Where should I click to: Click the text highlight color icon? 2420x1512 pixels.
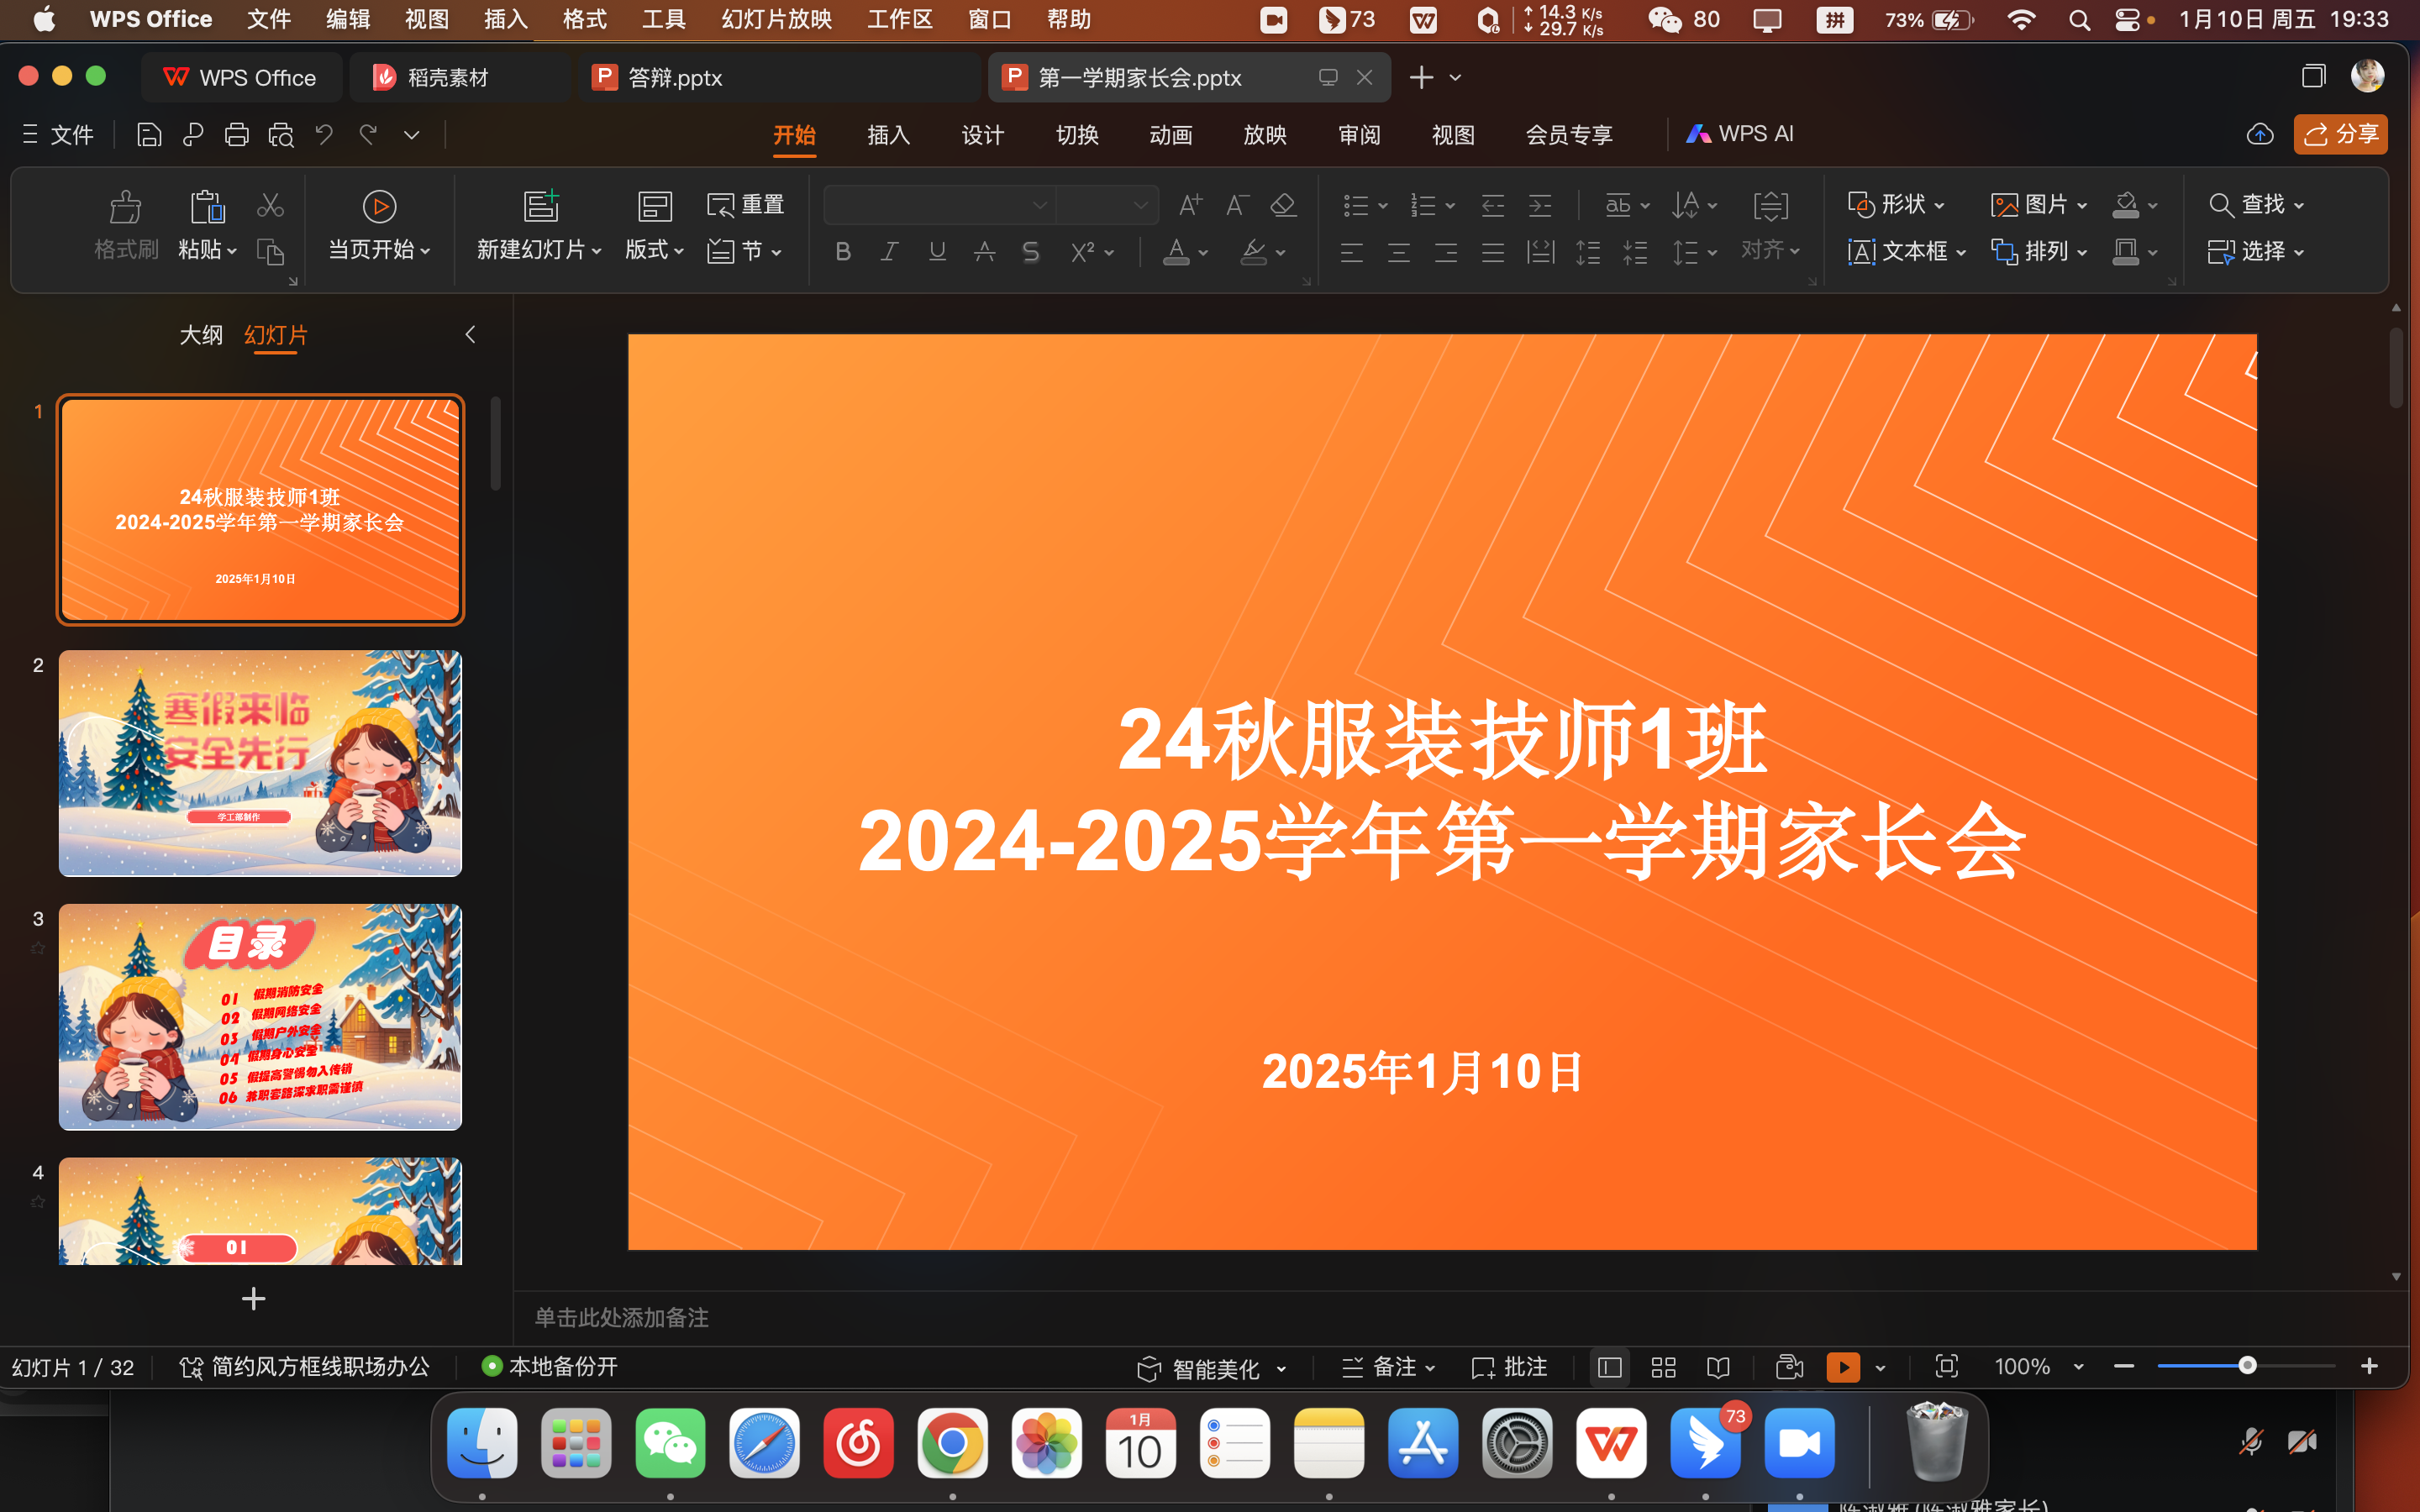[1253, 252]
